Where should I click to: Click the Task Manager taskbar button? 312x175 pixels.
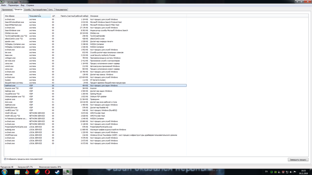(x=67, y=172)
